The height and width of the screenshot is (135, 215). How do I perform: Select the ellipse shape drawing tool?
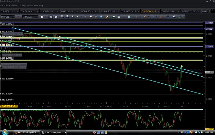(152, 17)
